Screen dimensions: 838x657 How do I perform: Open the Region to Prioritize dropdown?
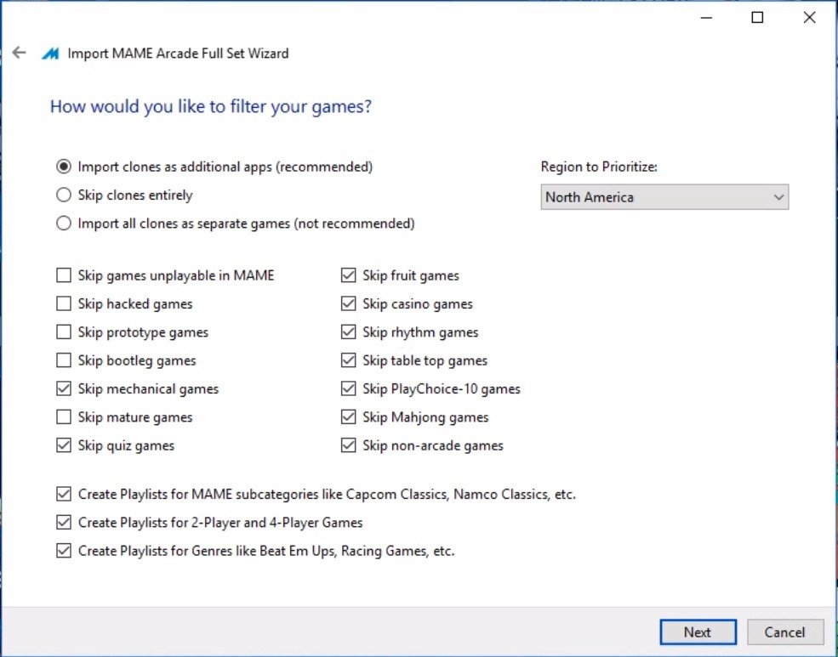664,197
